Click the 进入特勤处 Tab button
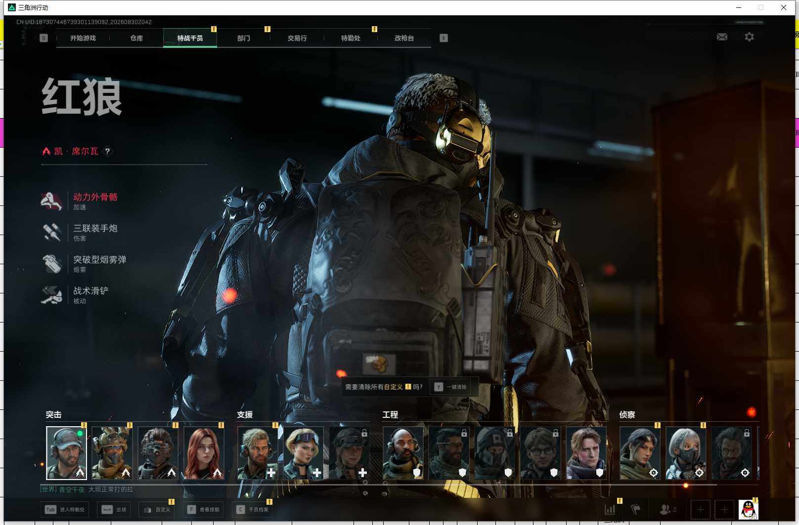Image resolution: width=799 pixels, height=525 pixels. click(65, 509)
